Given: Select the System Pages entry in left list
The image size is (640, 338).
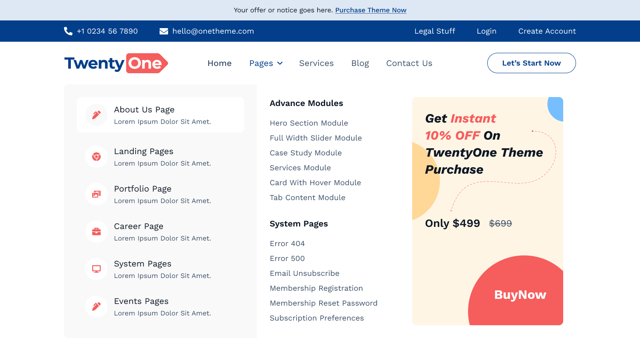Looking at the screenshot, I should pyautogui.click(x=160, y=269).
